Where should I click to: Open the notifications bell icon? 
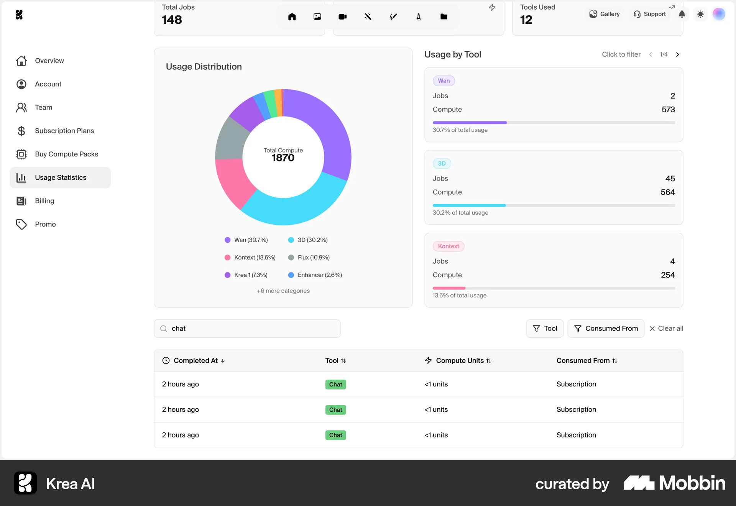[682, 14]
